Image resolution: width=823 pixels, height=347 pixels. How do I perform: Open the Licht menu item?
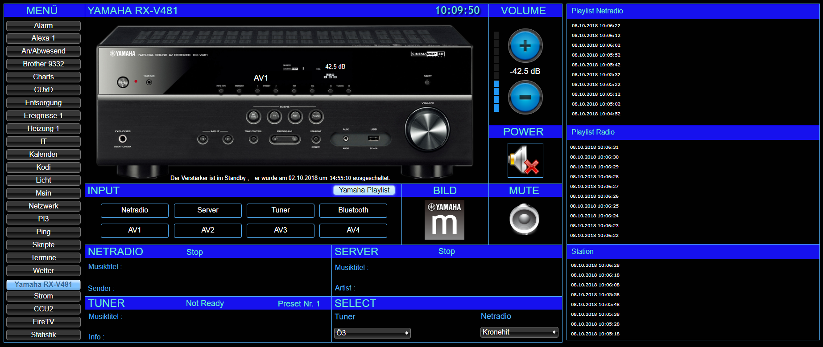(43, 180)
